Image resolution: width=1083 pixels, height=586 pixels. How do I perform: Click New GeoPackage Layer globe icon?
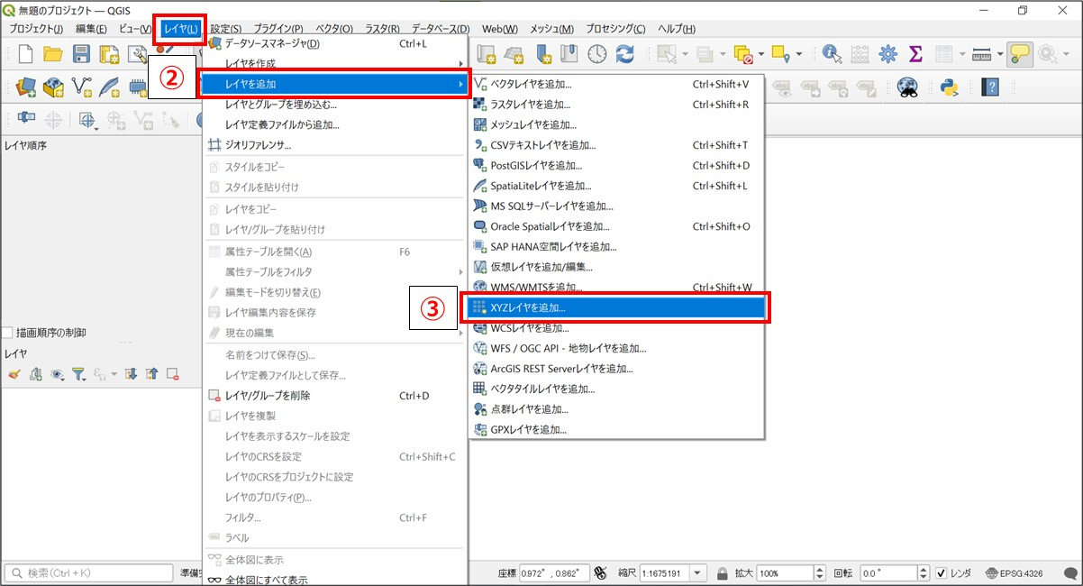tap(53, 87)
